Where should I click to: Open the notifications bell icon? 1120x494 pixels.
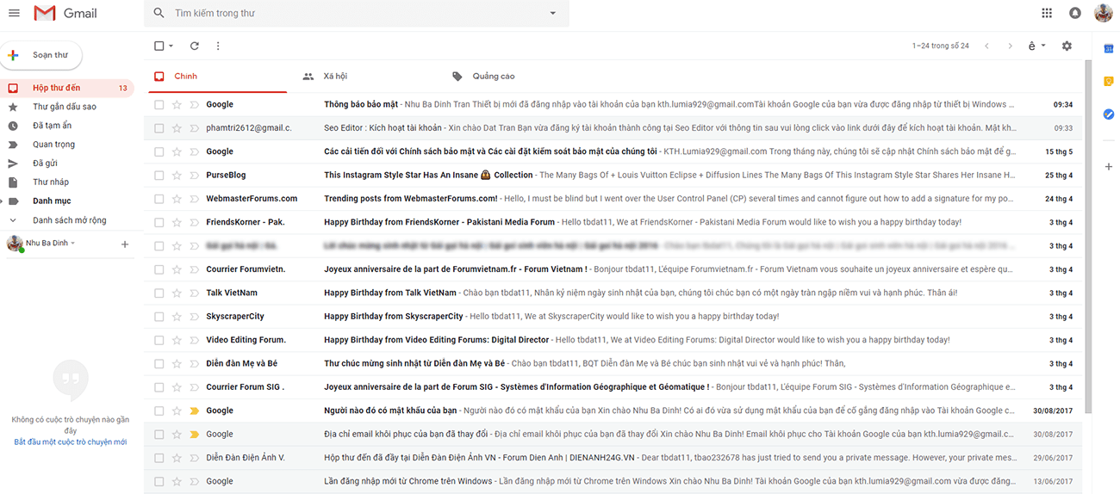(x=1075, y=13)
